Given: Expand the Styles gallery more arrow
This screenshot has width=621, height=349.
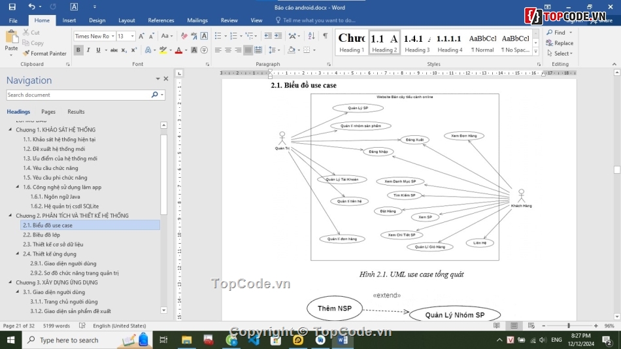Looking at the screenshot, I should 536,51.
